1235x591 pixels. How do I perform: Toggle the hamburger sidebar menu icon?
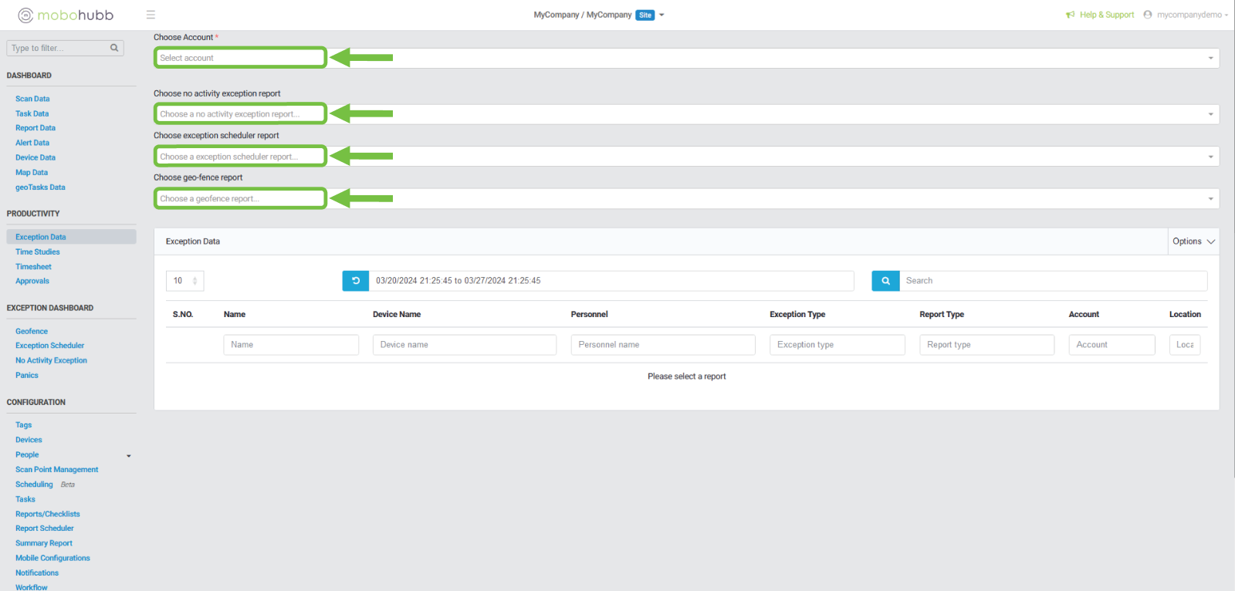(x=151, y=15)
